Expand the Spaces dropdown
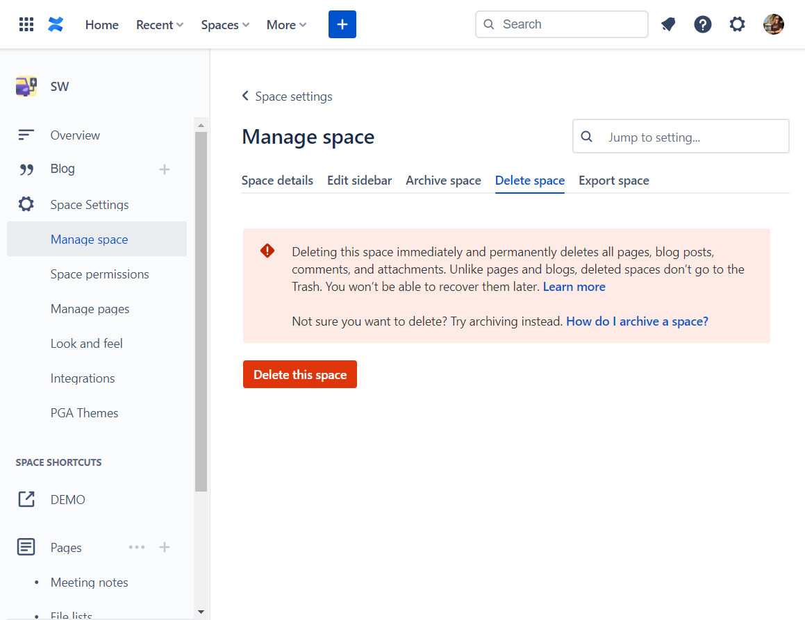805x620 pixels. (225, 24)
